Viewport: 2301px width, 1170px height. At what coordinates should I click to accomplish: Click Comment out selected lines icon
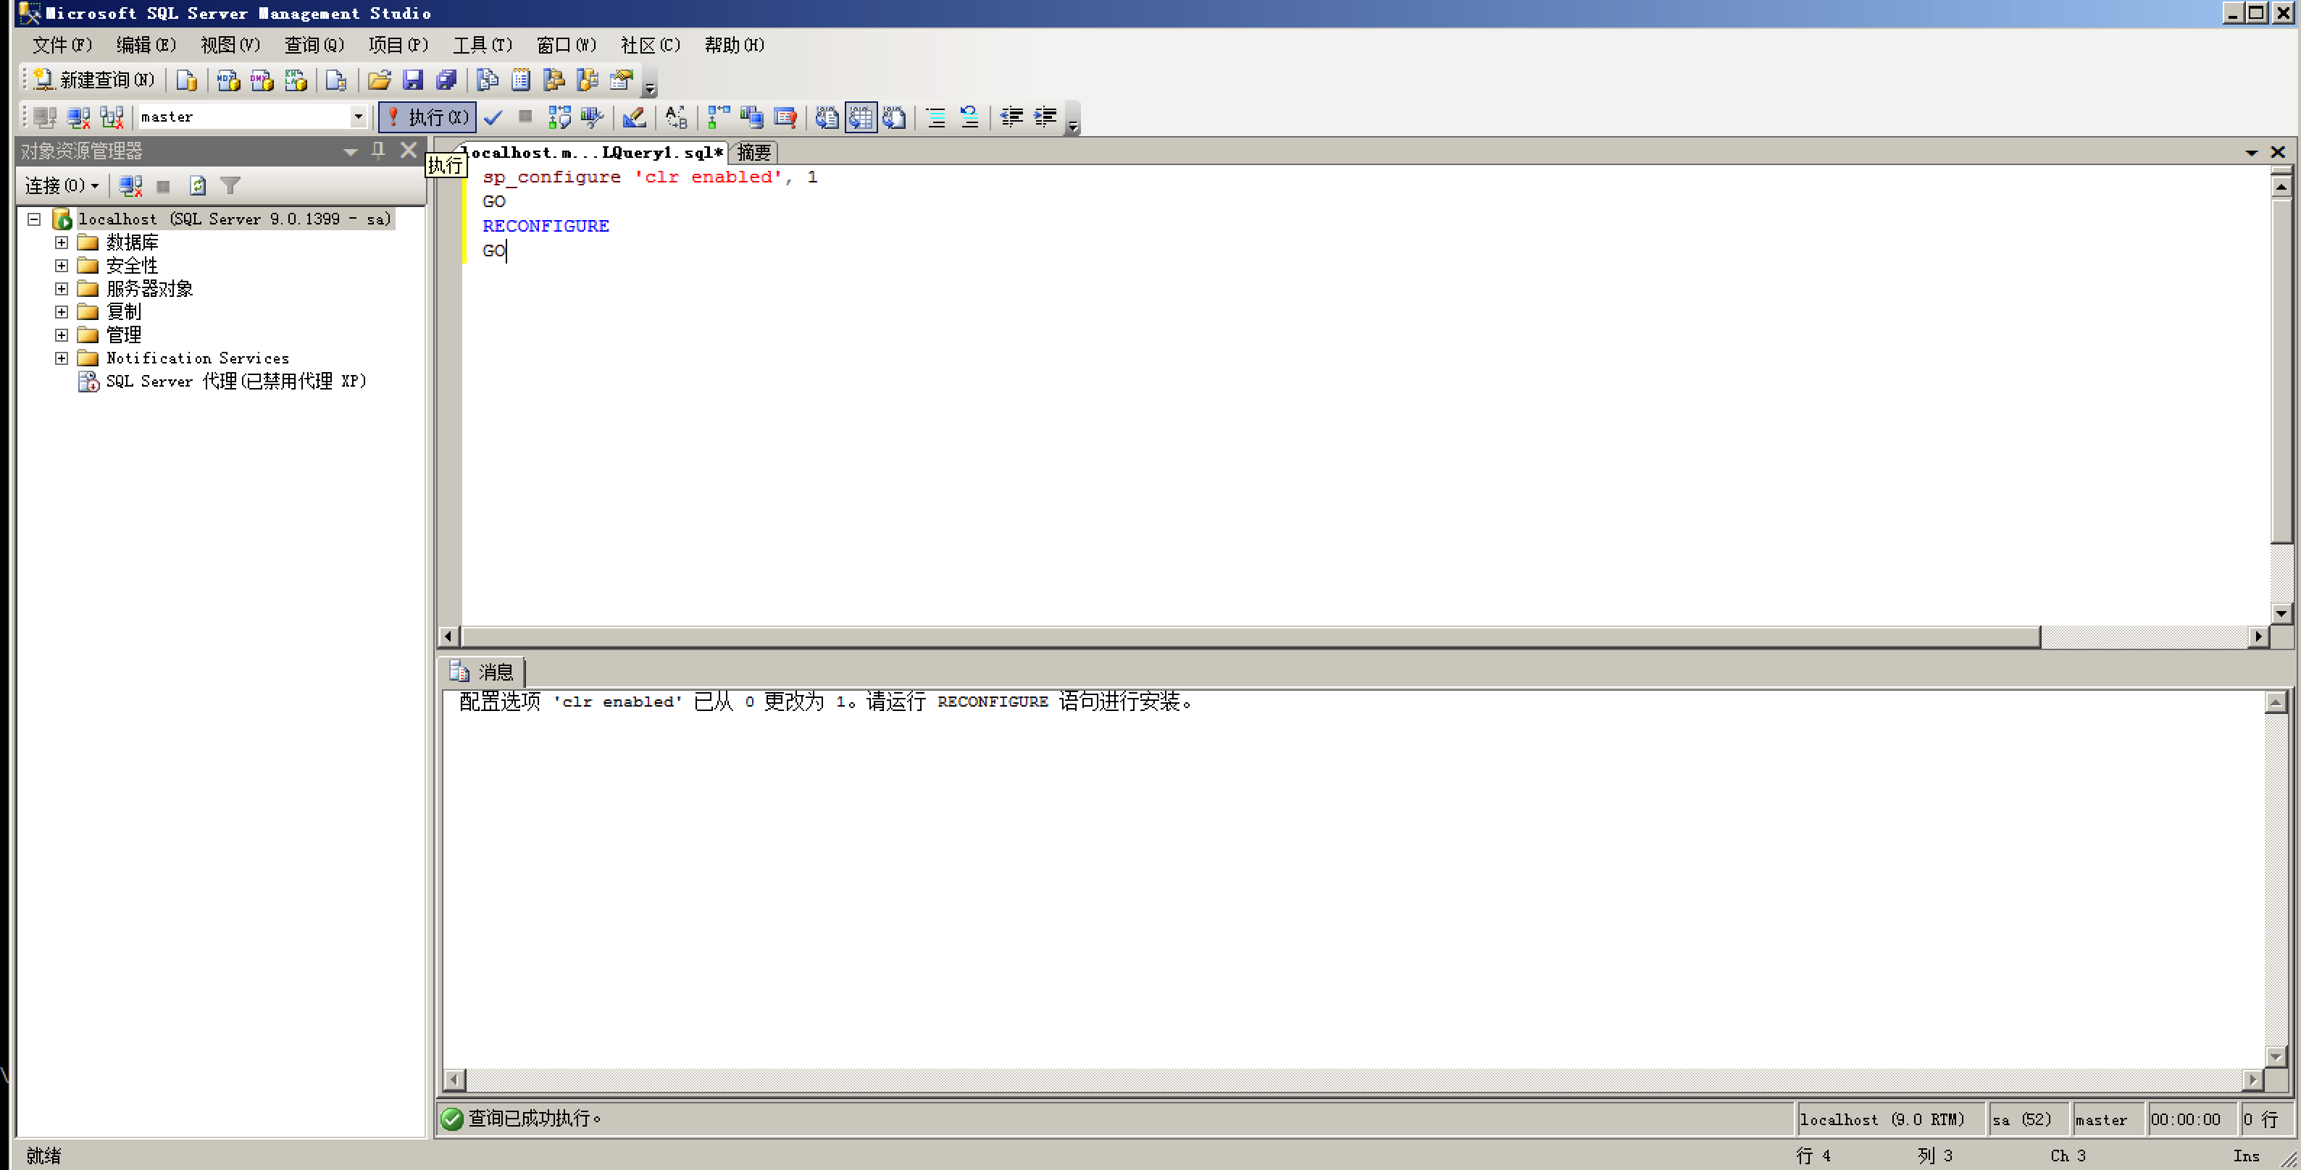point(935,117)
